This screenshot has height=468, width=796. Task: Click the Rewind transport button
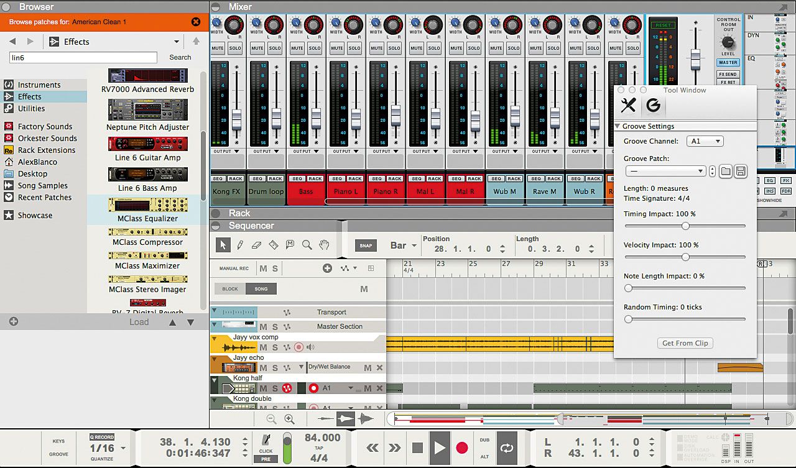click(x=373, y=447)
